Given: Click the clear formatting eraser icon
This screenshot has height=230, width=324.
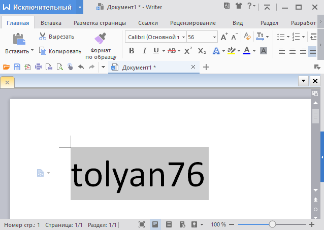Looking at the screenshot, I should click(247, 37).
